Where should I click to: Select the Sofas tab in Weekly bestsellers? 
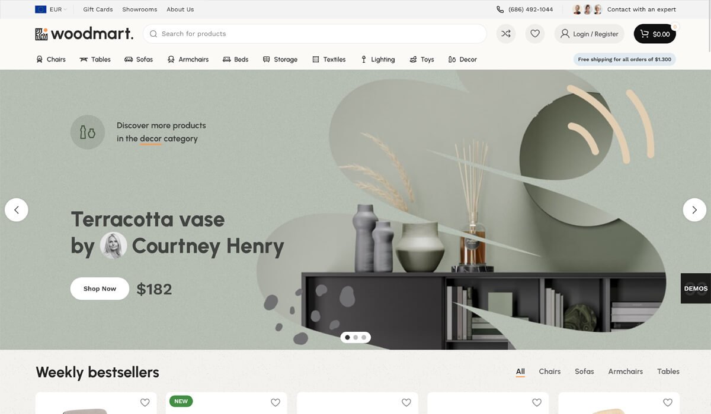tap(584, 371)
